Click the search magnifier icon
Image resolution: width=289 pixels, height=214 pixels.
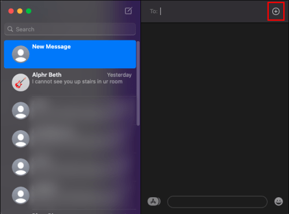10,29
